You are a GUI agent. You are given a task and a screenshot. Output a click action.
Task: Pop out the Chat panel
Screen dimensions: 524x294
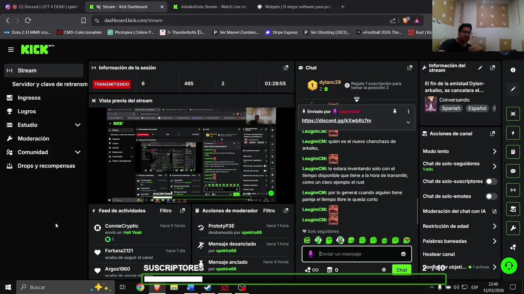tap(409, 68)
